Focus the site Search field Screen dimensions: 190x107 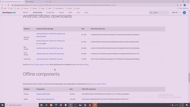pos(159,12)
